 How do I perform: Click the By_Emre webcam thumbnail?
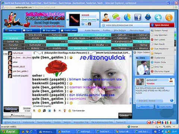[143, 68]
